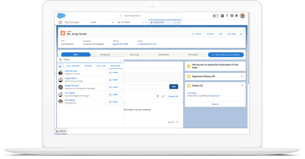Screen dimensions: 305x159
Task: Click Listen for Dwight Schrute
Action: [x=113, y=87]
